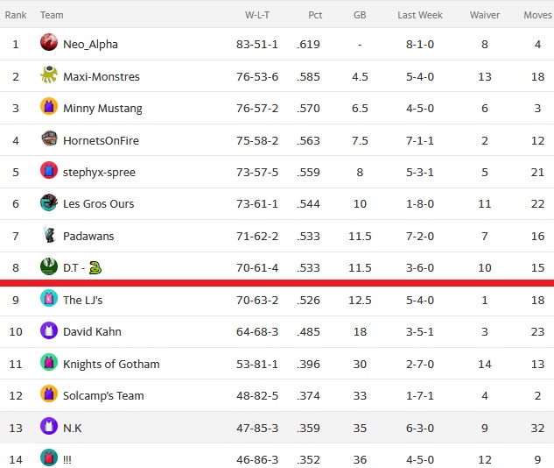Select the Minny Mustang purple jersey icon

pos(49,106)
